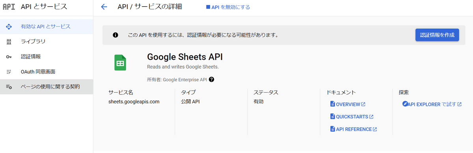Viewport: 473px width, 153px height.
Task: Click the ページの使用に関する契約 settings-list icon
Action: 9,87
